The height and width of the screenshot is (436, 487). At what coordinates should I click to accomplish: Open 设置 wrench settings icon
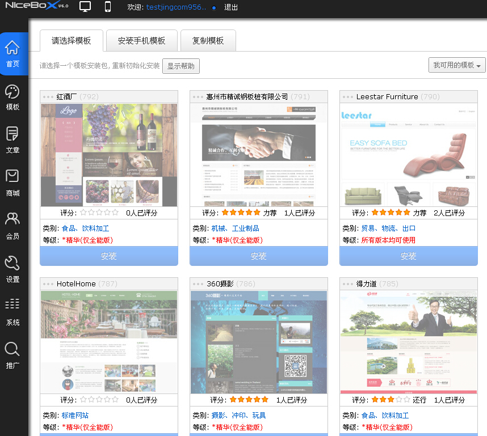12,264
